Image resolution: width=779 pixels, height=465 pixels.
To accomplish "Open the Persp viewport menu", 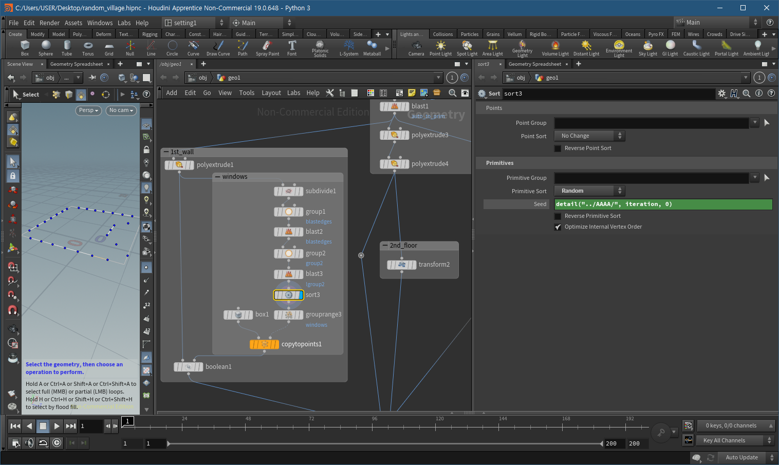I will (x=88, y=110).
